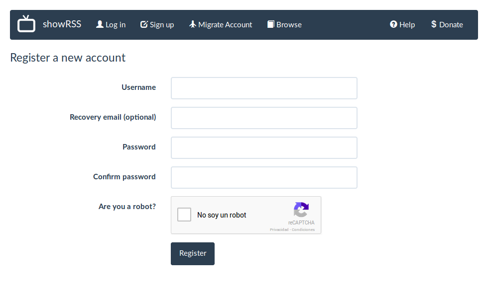
Task: Click the book icon beside Browse
Action: coord(271,24)
